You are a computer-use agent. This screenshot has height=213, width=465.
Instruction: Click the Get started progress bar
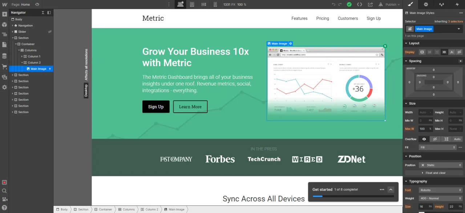click(x=353, y=196)
